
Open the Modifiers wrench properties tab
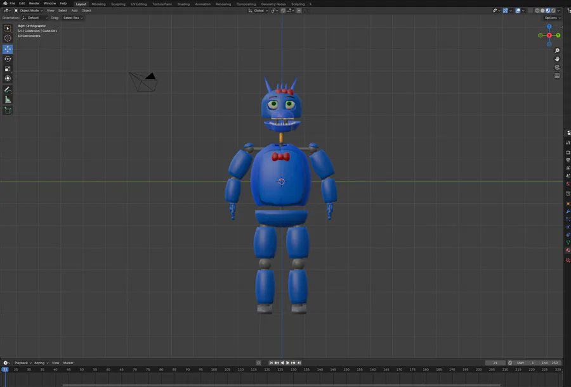pos(568,212)
